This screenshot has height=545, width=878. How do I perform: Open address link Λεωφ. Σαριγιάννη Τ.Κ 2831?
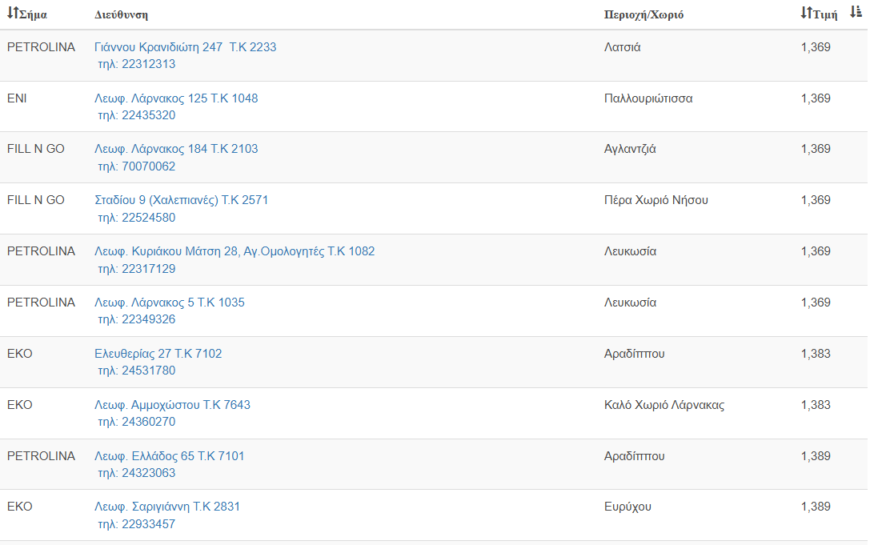point(167,507)
